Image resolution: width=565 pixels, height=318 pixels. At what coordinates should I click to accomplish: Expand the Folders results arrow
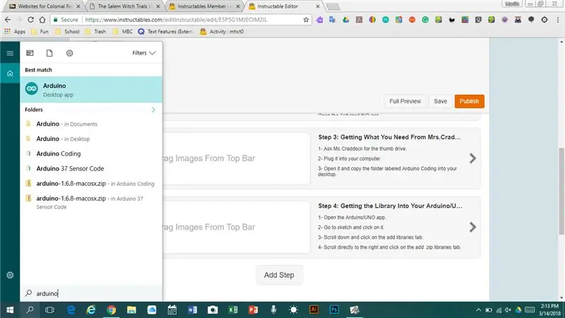tap(153, 110)
